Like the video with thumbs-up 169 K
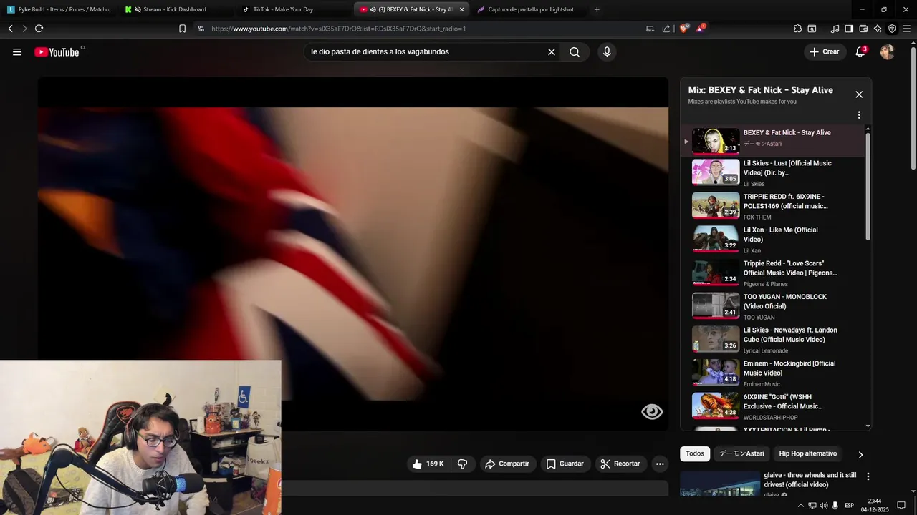The width and height of the screenshot is (917, 515). pos(428,463)
